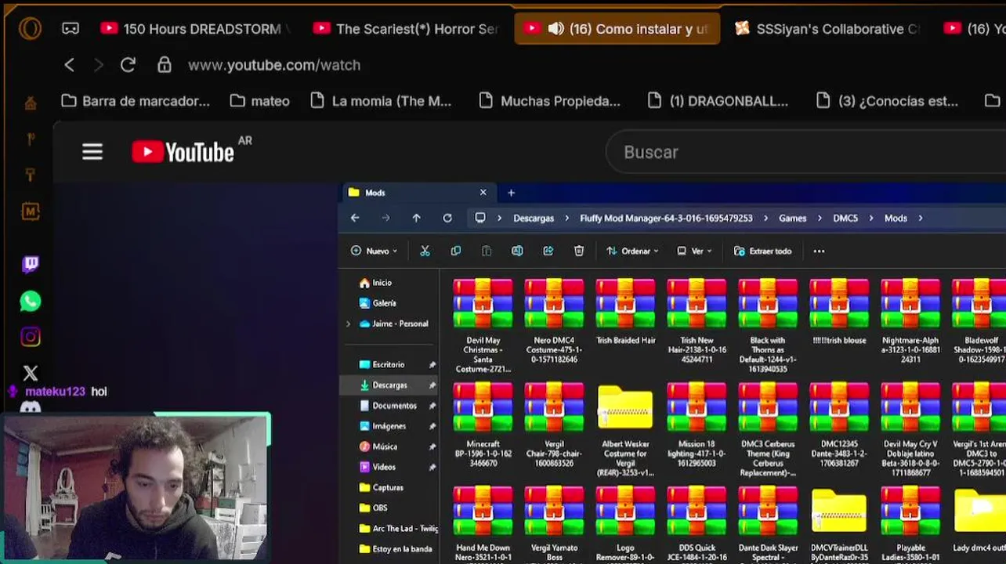
Task: Open X (Twitter) in the Opera sidebar
Action: click(x=31, y=373)
